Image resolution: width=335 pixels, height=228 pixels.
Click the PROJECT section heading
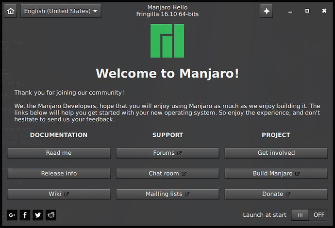pyautogui.click(x=276, y=135)
